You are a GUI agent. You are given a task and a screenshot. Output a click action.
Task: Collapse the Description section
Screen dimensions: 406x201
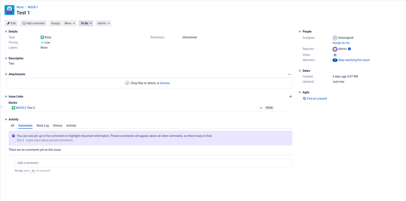click(6, 58)
